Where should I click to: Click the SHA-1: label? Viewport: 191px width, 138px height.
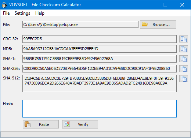point(9,59)
